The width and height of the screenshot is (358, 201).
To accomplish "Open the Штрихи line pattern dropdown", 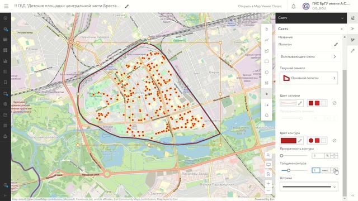I will (309, 187).
